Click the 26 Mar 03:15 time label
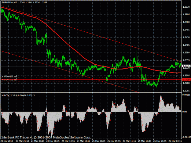191x143 pixels. click(x=175, y=141)
